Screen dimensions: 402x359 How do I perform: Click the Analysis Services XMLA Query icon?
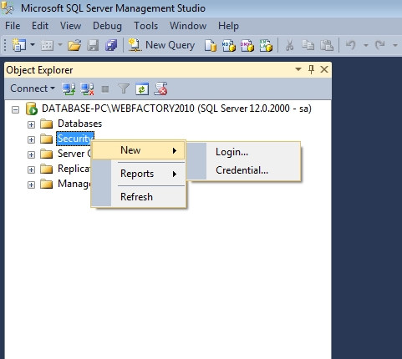(x=266, y=45)
